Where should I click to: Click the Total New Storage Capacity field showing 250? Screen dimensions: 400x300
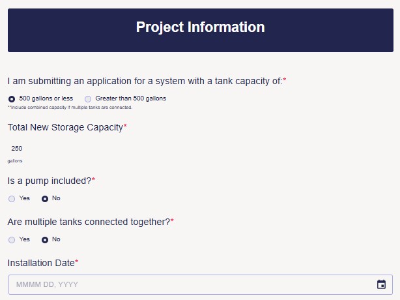pyautogui.click(x=17, y=148)
